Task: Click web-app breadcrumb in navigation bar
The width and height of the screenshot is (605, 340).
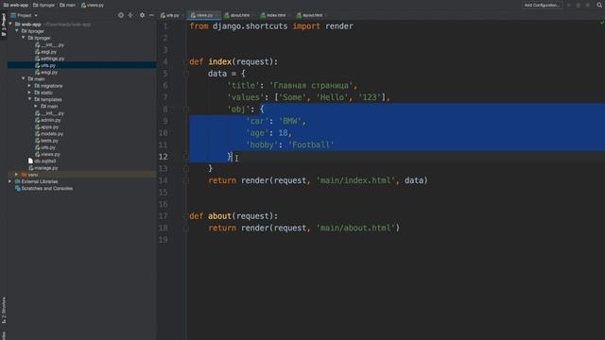Action: tap(16, 5)
